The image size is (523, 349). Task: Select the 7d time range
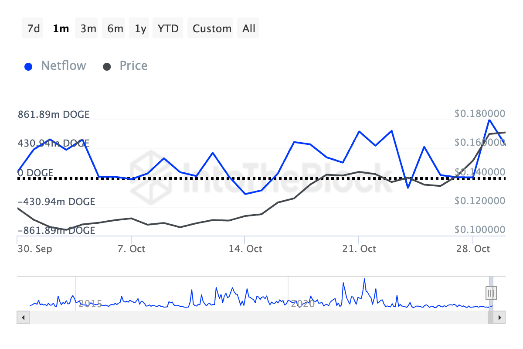tap(33, 29)
